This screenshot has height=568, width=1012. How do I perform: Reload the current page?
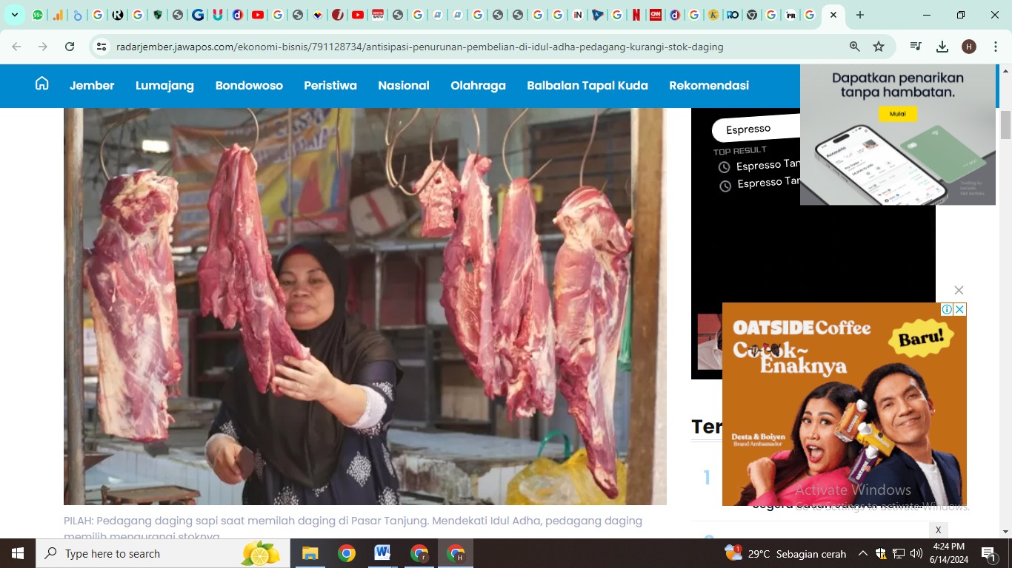tap(70, 47)
